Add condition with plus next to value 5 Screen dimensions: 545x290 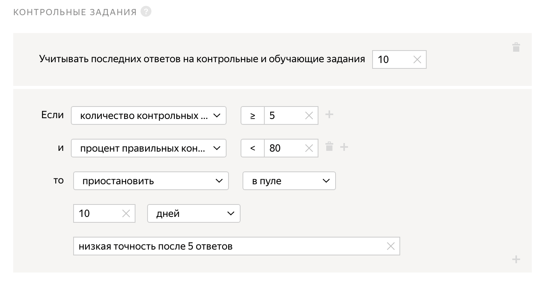click(329, 114)
